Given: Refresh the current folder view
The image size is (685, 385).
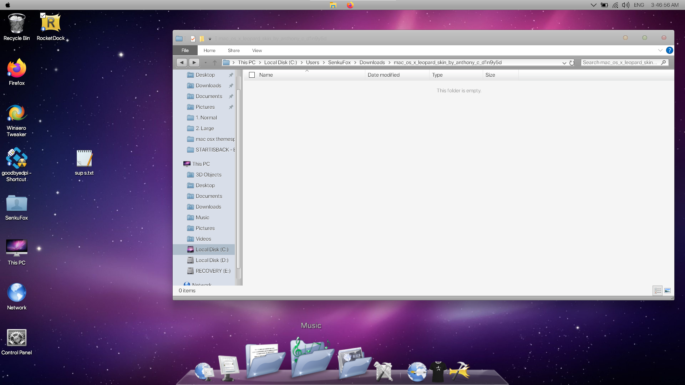Looking at the screenshot, I should click(x=572, y=63).
